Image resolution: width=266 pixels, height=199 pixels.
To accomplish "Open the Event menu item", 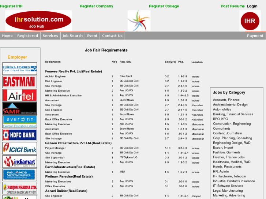I will coord(92,36).
